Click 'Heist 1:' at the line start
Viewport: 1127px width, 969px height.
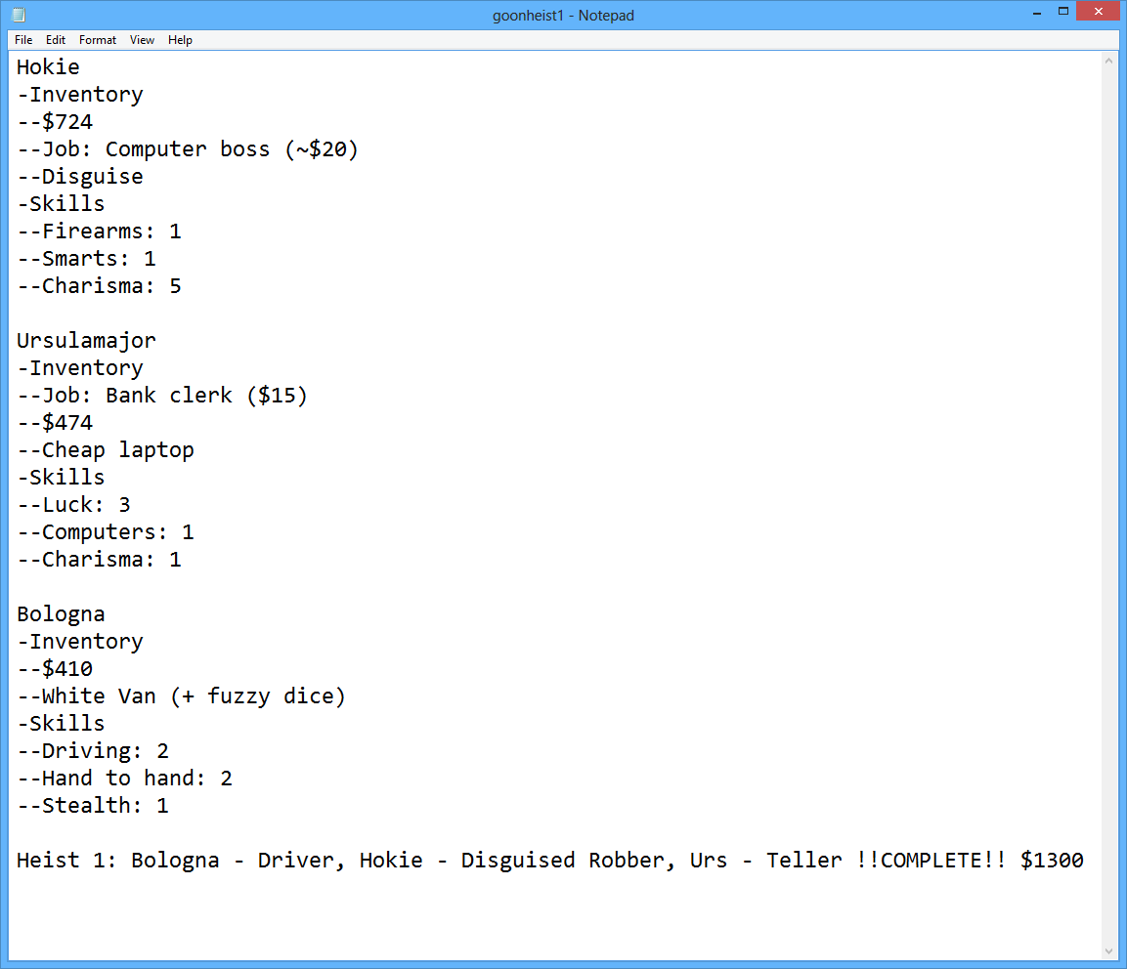point(66,861)
